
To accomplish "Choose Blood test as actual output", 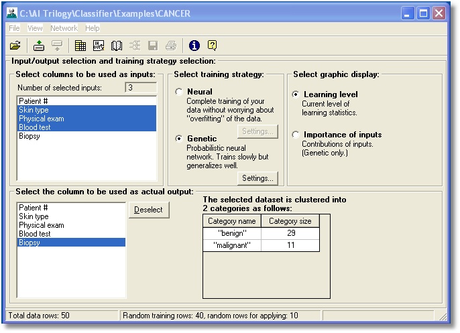I will point(71,234).
